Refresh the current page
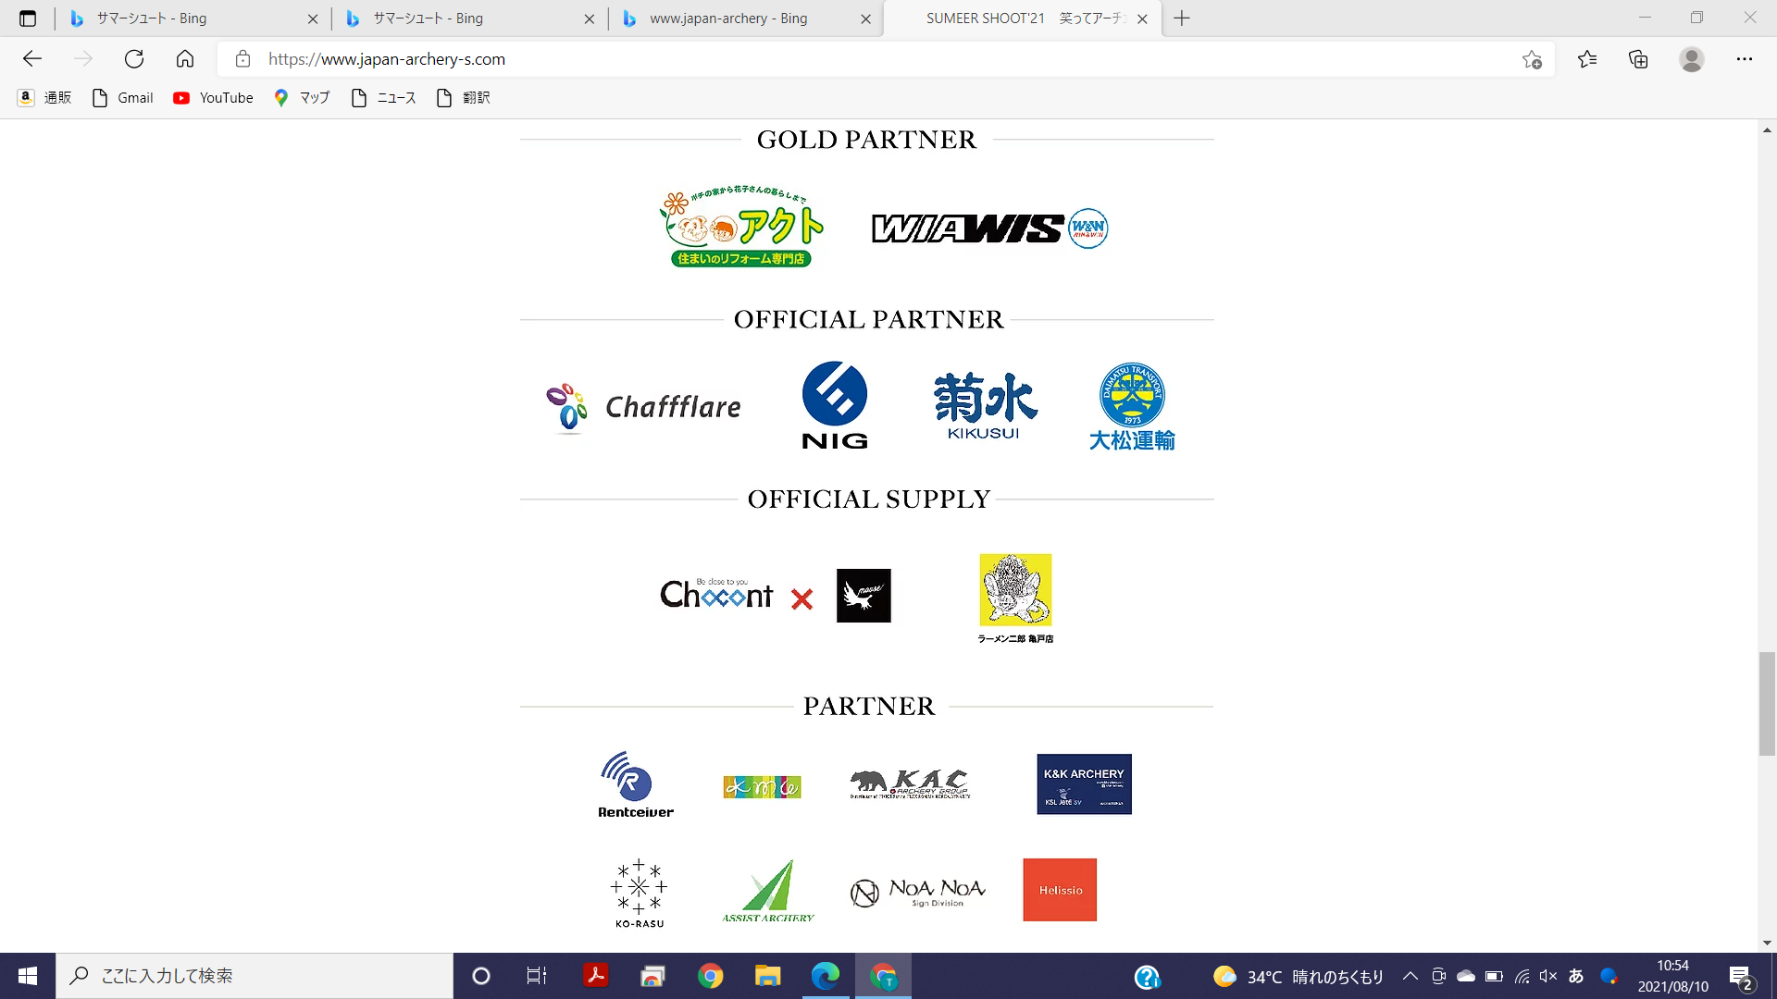The height and width of the screenshot is (999, 1777). pyautogui.click(x=134, y=59)
